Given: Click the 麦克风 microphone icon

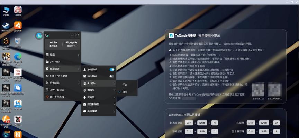Looking at the screenshot, I should click(85, 97).
